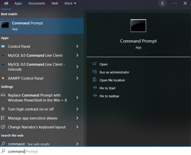Switch to the Apps tab
Image resolution: width=191 pixels, height=155 pixels.
[x=18, y=3]
